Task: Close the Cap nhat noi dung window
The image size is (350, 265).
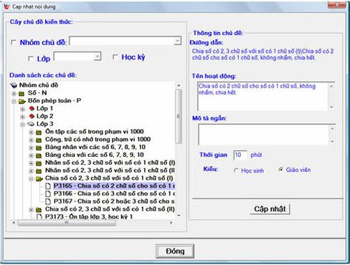Action: pyautogui.click(x=336, y=5)
